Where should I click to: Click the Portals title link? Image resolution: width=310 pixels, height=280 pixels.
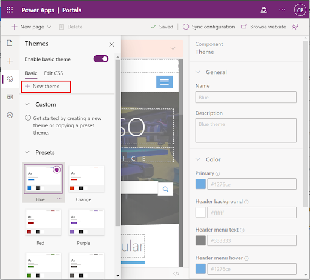71,10
